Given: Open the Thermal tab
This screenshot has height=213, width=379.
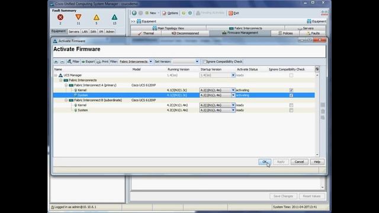Looking at the screenshot, I should coord(146,33).
